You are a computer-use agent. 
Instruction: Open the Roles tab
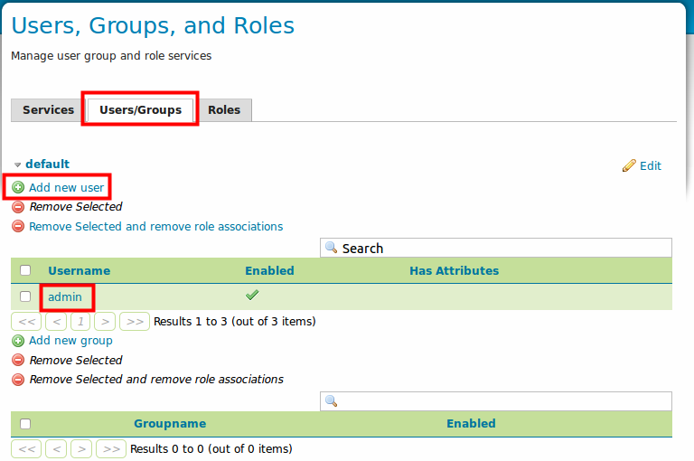pyautogui.click(x=224, y=109)
